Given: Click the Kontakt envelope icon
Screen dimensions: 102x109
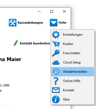Looking at the screenshot, I should (56, 90).
